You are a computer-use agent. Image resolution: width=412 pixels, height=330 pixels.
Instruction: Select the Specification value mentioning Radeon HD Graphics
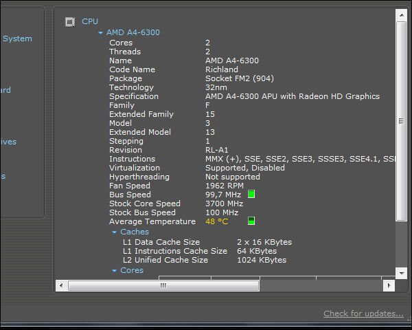click(293, 96)
